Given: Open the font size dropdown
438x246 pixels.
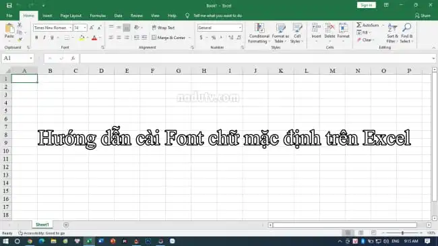Looking at the screenshot, I should pos(85,28).
